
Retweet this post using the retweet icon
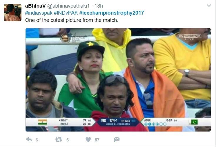tap(58, 140)
